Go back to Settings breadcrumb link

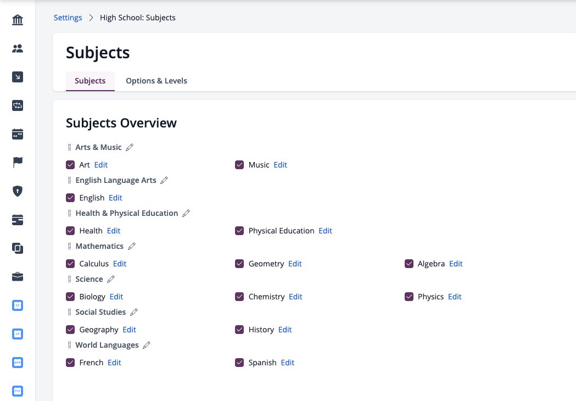(x=68, y=18)
